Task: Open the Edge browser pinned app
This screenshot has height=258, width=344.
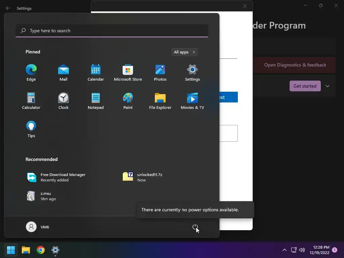Action: [x=31, y=73]
